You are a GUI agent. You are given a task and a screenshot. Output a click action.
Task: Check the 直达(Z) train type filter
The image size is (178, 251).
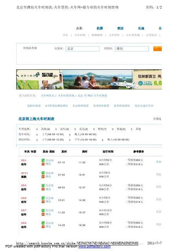click(75, 129)
